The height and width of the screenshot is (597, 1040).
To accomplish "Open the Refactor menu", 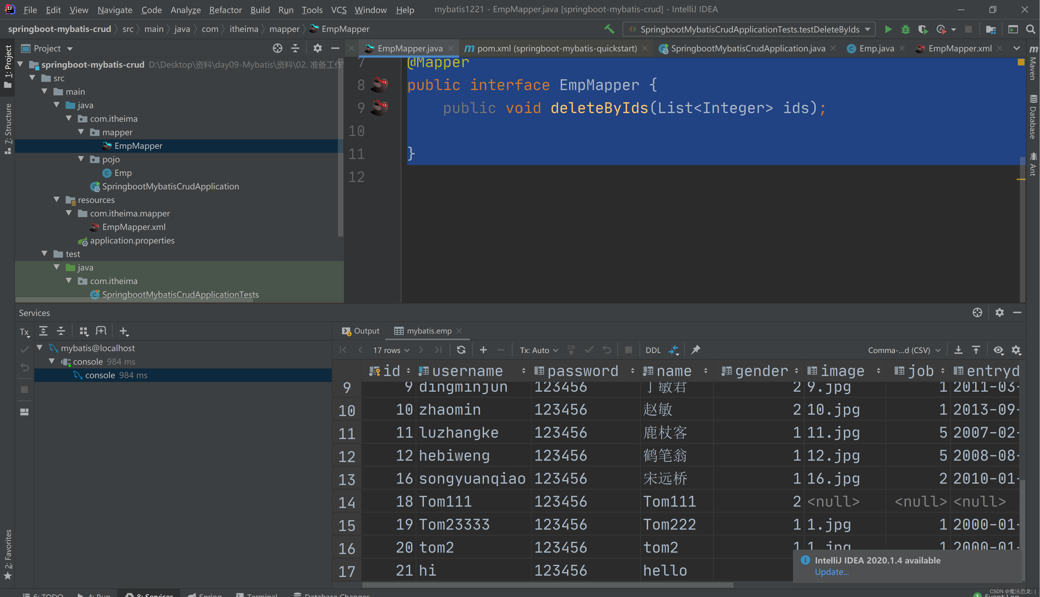I will coord(225,9).
